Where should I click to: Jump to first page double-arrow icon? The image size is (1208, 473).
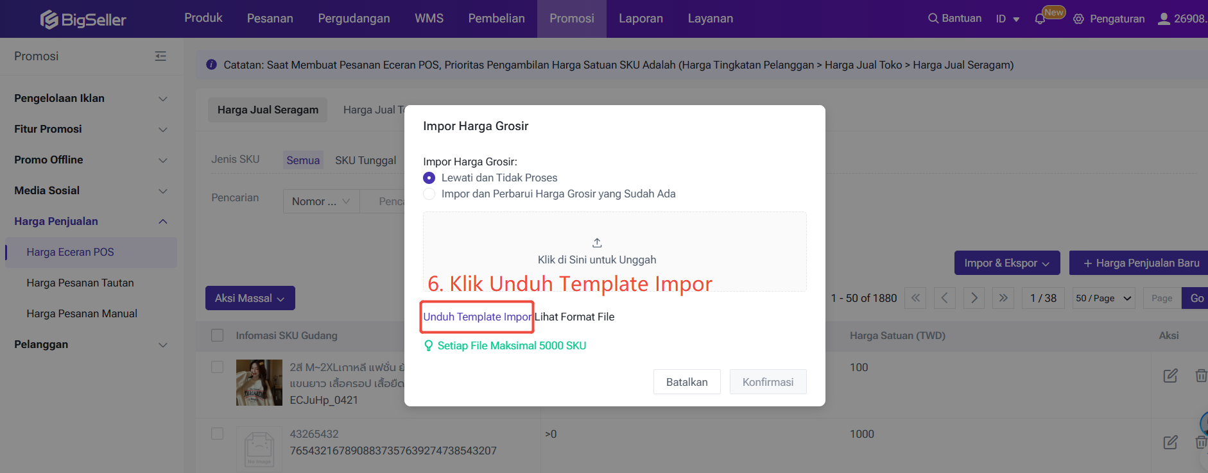(x=915, y=298)
